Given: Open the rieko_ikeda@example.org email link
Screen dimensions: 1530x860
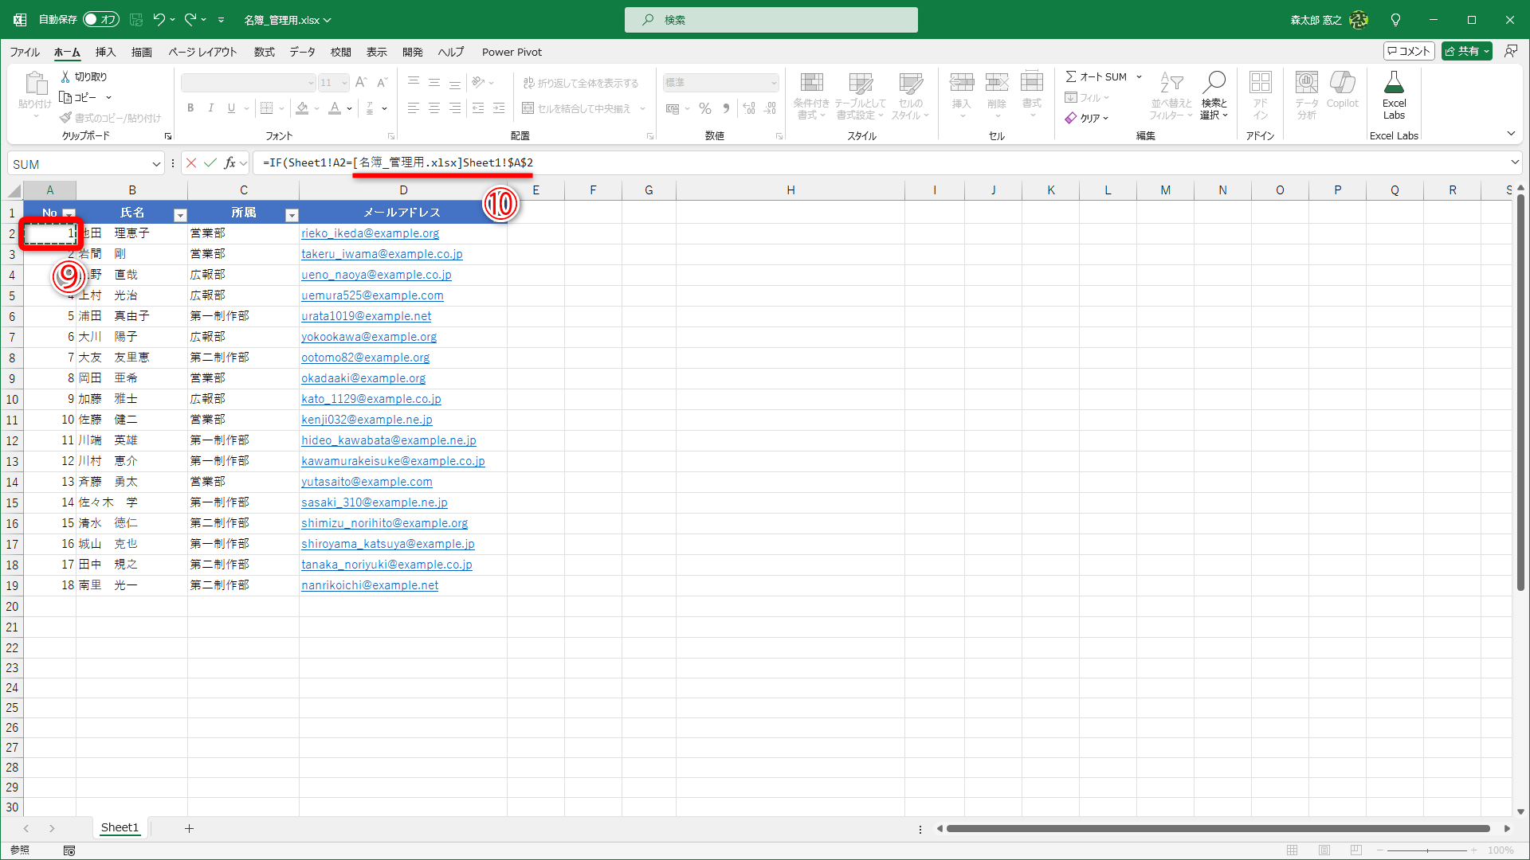Looking at the screenshot, I should click(370, 233).
